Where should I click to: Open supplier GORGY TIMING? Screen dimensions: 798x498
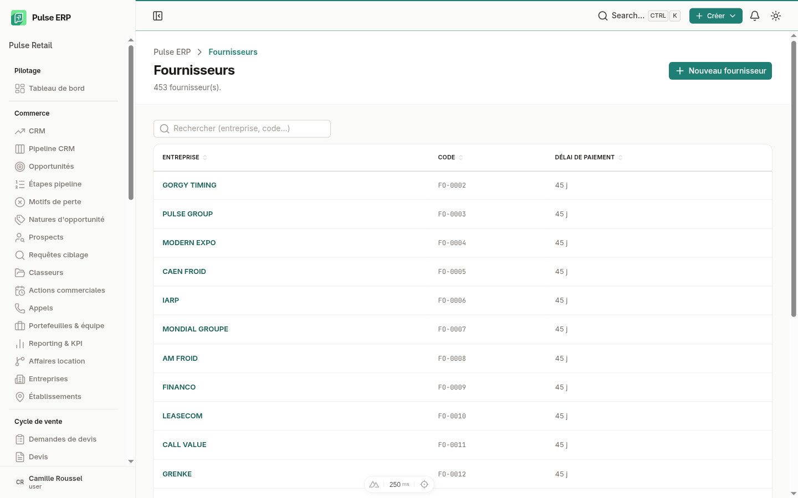pyautogui.click(x=190, y=185)
